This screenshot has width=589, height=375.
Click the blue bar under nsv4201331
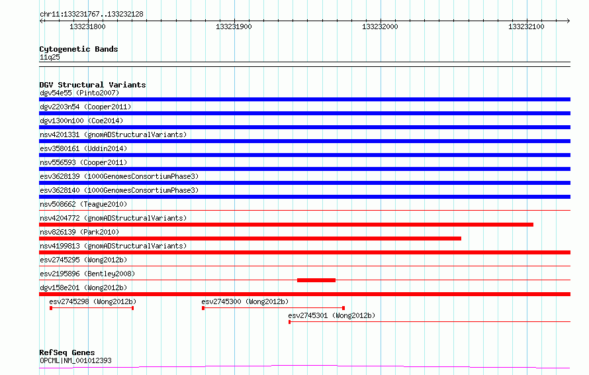[304, 141]
